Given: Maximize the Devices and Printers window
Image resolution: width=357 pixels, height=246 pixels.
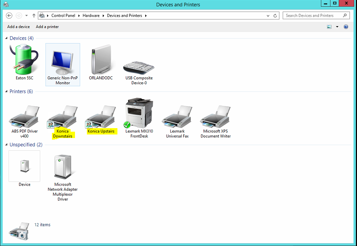Looking at the screenshot, I should 334,3.
